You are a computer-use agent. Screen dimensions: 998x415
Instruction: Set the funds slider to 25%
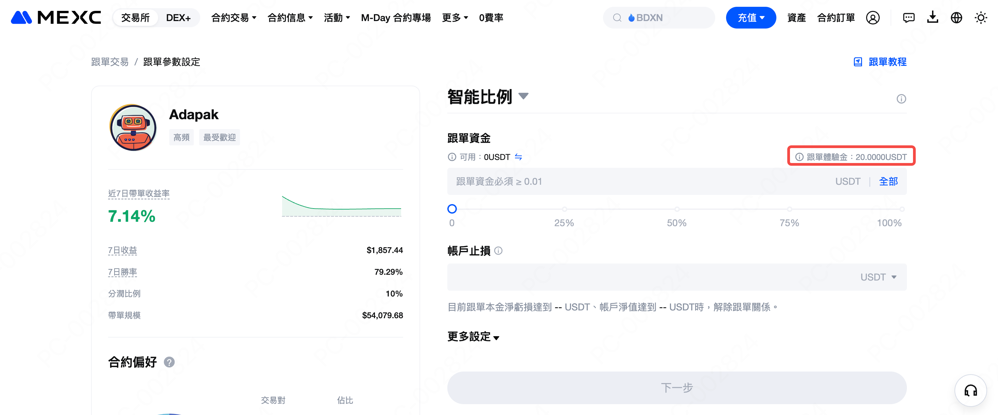pyautogui.click(x=565, y=209)
